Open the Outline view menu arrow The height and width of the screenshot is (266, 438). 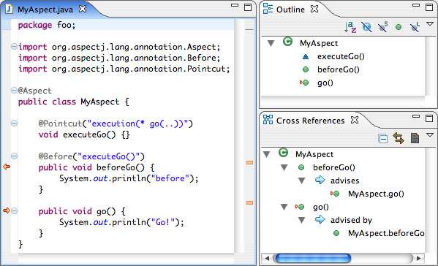click(430, 24)
